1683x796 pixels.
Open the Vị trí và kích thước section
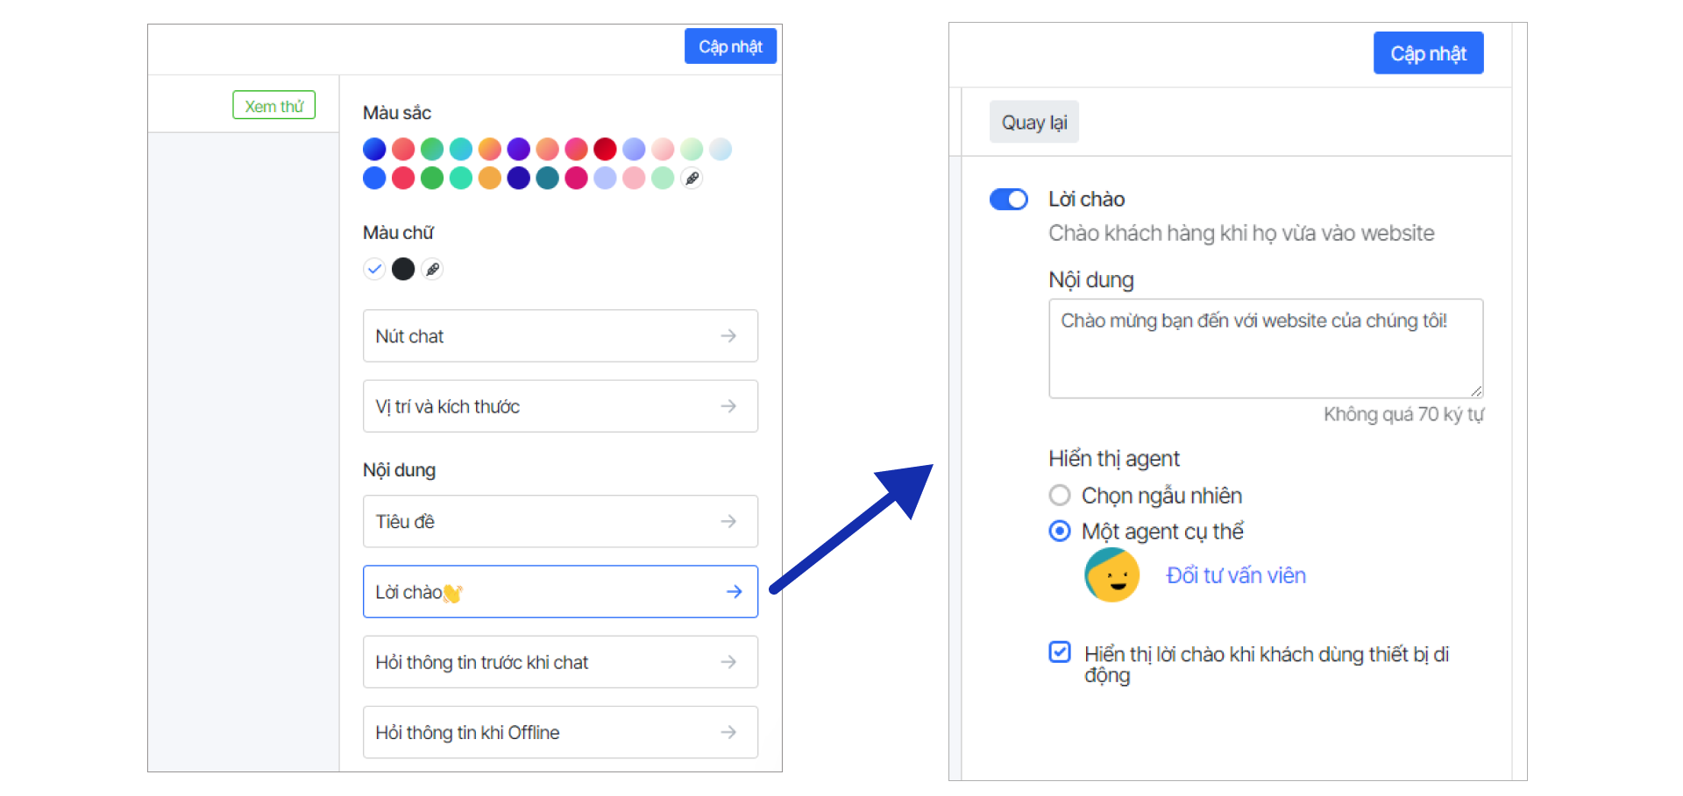pyautogui.click(x=559, y=406)
